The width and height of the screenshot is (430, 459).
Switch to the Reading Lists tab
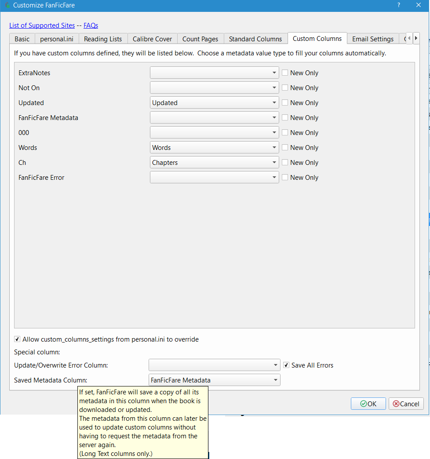coord(103,39)
